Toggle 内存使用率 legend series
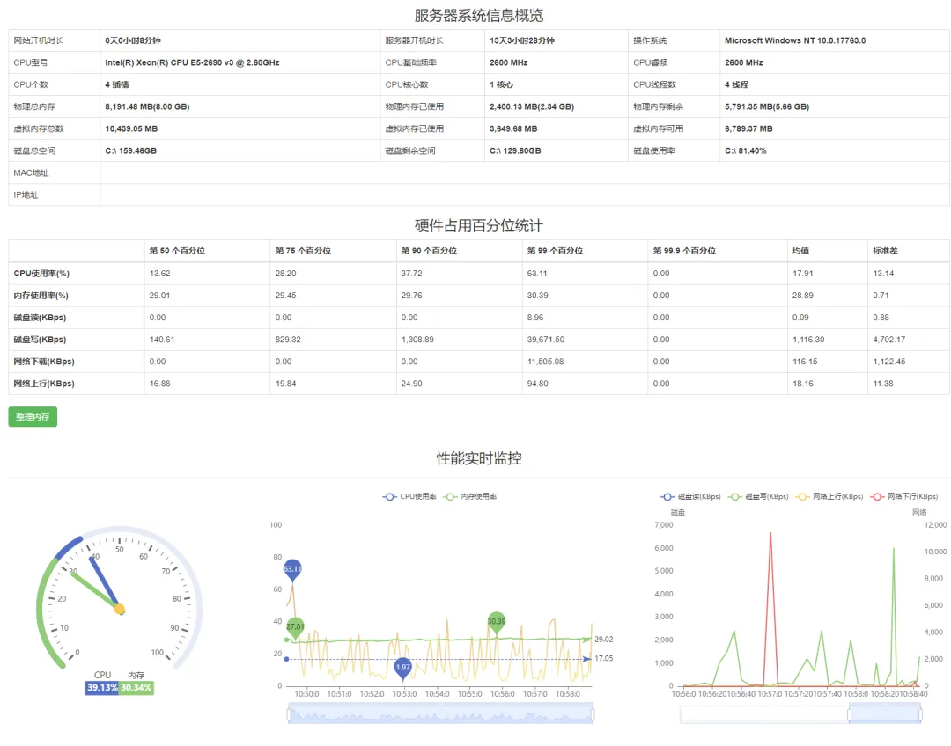 [470, 496]
